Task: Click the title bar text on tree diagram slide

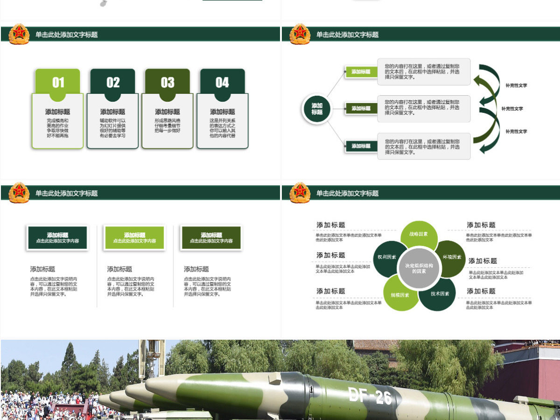Action: [x=348, y=35]
